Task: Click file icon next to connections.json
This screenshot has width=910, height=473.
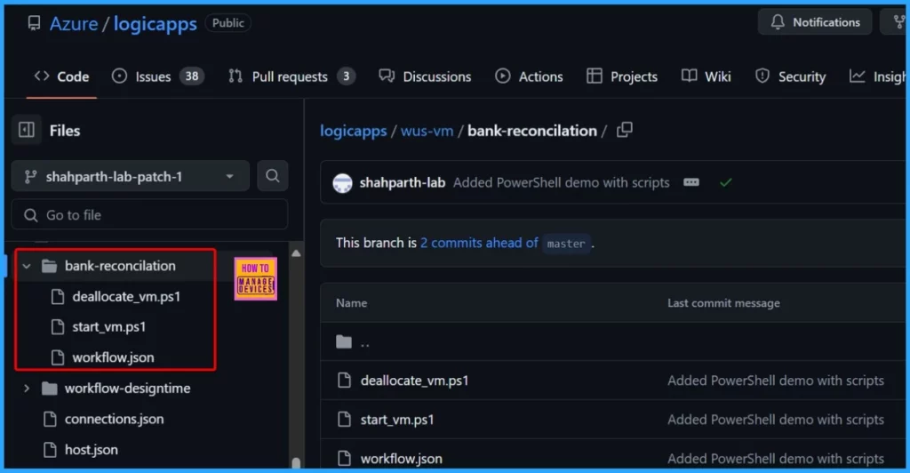Action: (50, 419)
